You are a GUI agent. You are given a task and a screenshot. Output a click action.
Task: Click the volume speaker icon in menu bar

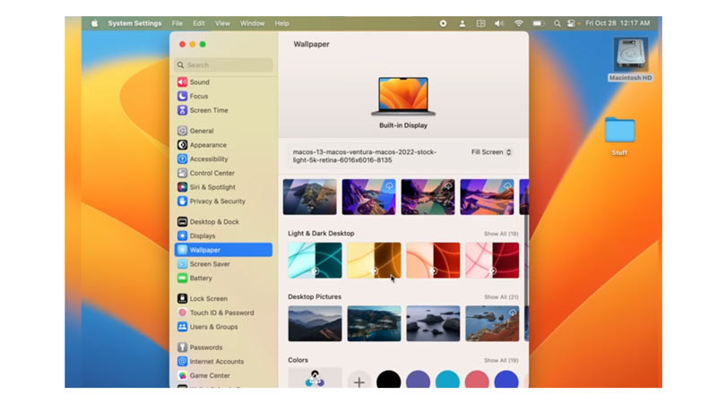(x=499, y=23)
